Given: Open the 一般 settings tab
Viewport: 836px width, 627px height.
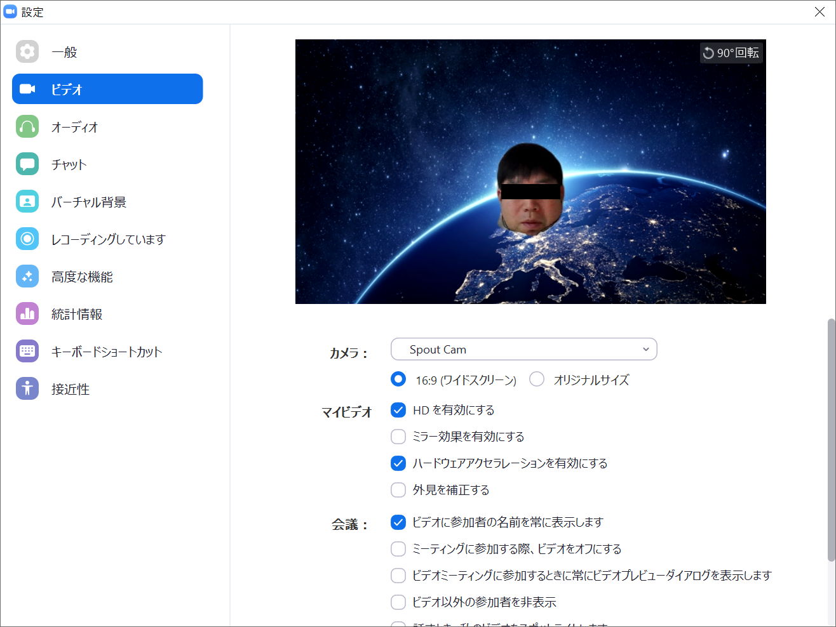Looking at the screenshot, I should click(107, 51).
